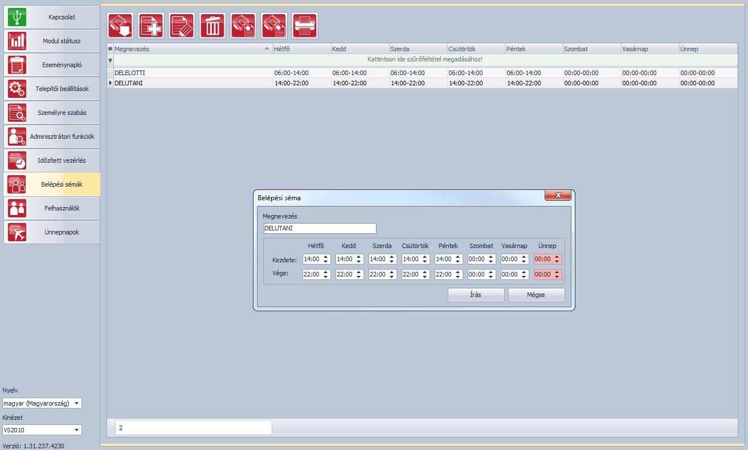Open the Modul státusz section
Screen dimensions: 748x450
(x=52, y=41)
